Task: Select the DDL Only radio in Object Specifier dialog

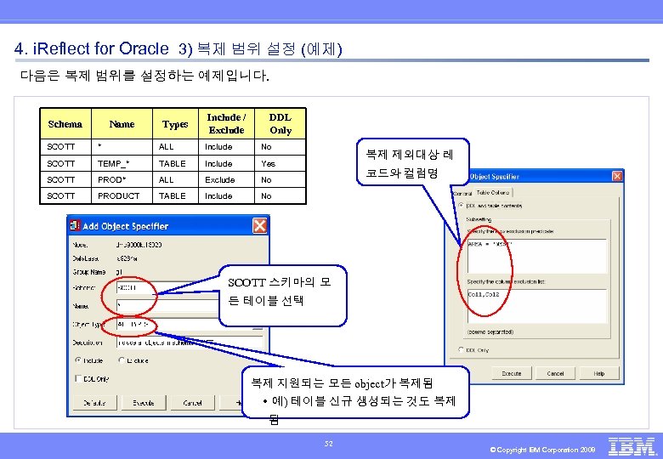Action: pos(461,350)
